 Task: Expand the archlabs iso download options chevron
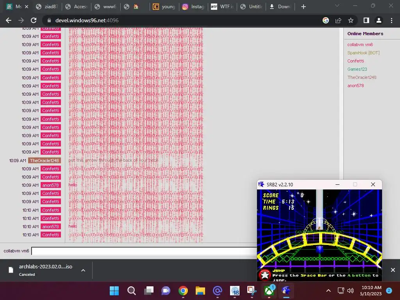pos(83,270)
